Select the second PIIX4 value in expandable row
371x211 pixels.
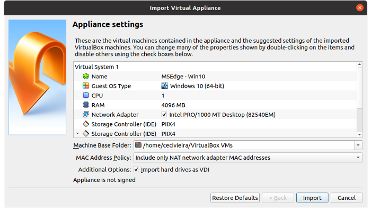click(x=168, y=134)
